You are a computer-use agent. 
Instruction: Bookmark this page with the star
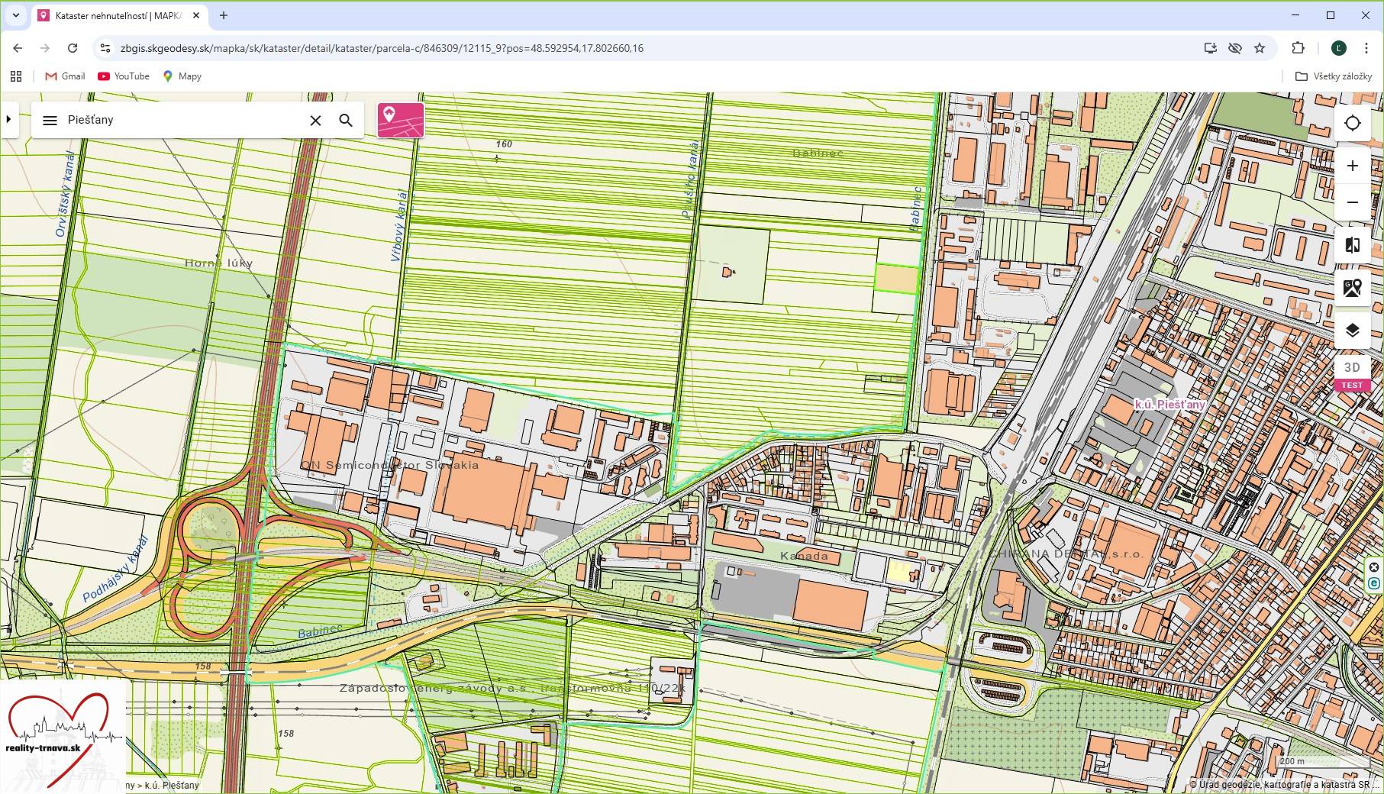1260,48
